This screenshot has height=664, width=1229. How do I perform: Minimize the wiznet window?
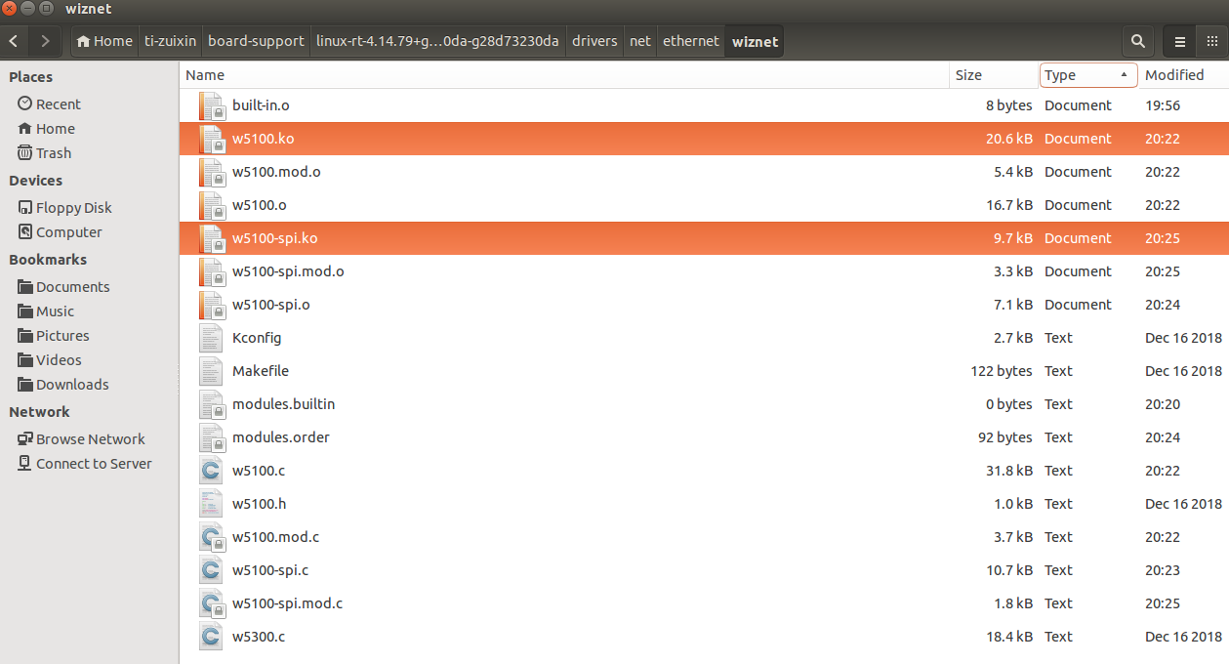(29, 9)
